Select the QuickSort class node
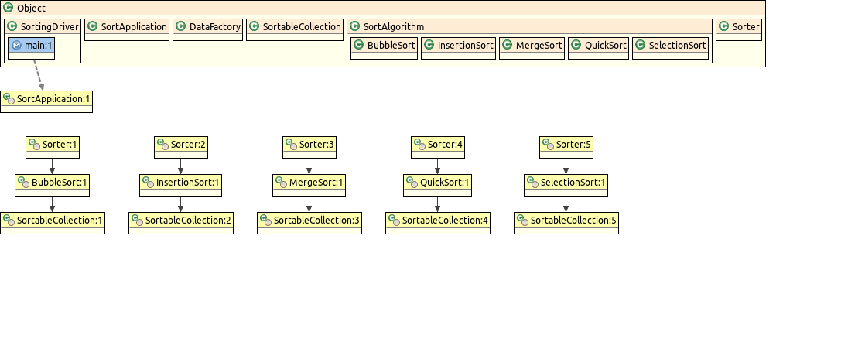Screen dimensions: 848x349 [598, 46]
